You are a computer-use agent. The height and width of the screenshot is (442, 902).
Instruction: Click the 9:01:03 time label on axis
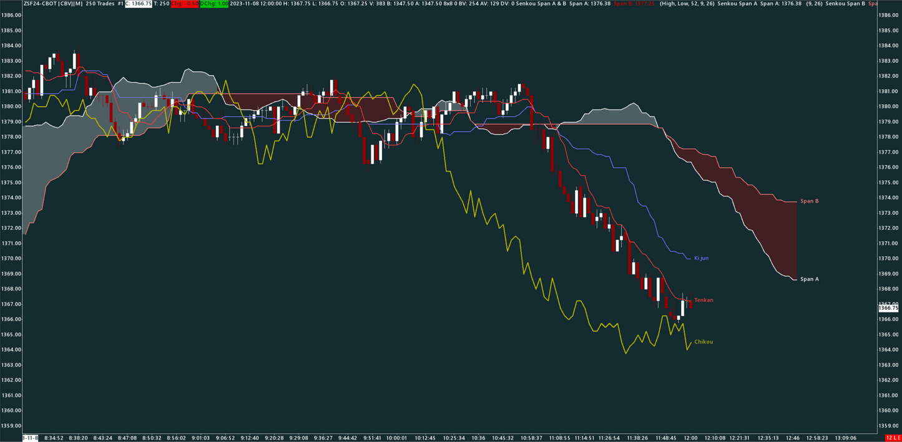200,438
